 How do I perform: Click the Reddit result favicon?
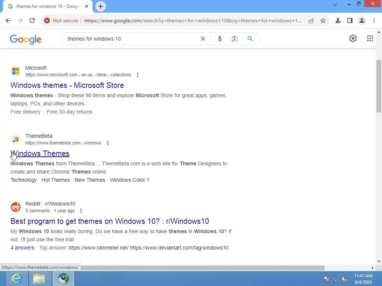coord(16,207)
